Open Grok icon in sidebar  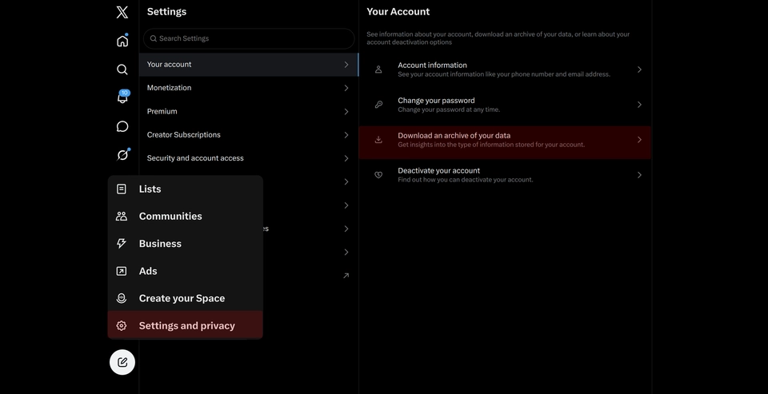122,155
